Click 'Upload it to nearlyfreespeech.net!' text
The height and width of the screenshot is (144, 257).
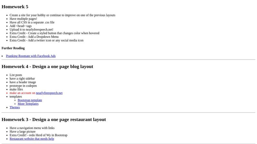tap(31, 30)
